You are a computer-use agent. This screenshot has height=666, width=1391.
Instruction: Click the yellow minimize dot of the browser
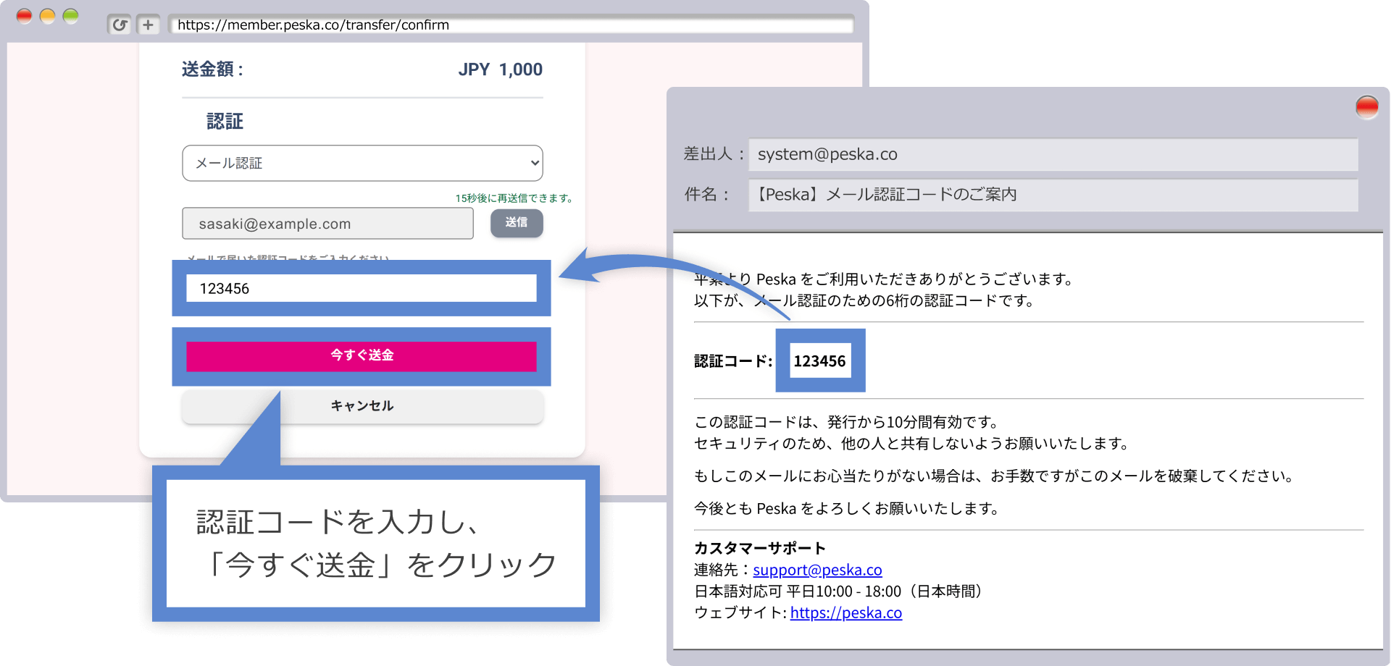pyautogui.click(x=48, y=16)
